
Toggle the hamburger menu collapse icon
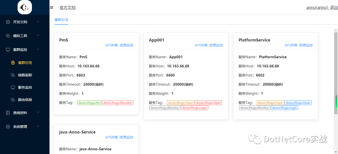point(52,7)
